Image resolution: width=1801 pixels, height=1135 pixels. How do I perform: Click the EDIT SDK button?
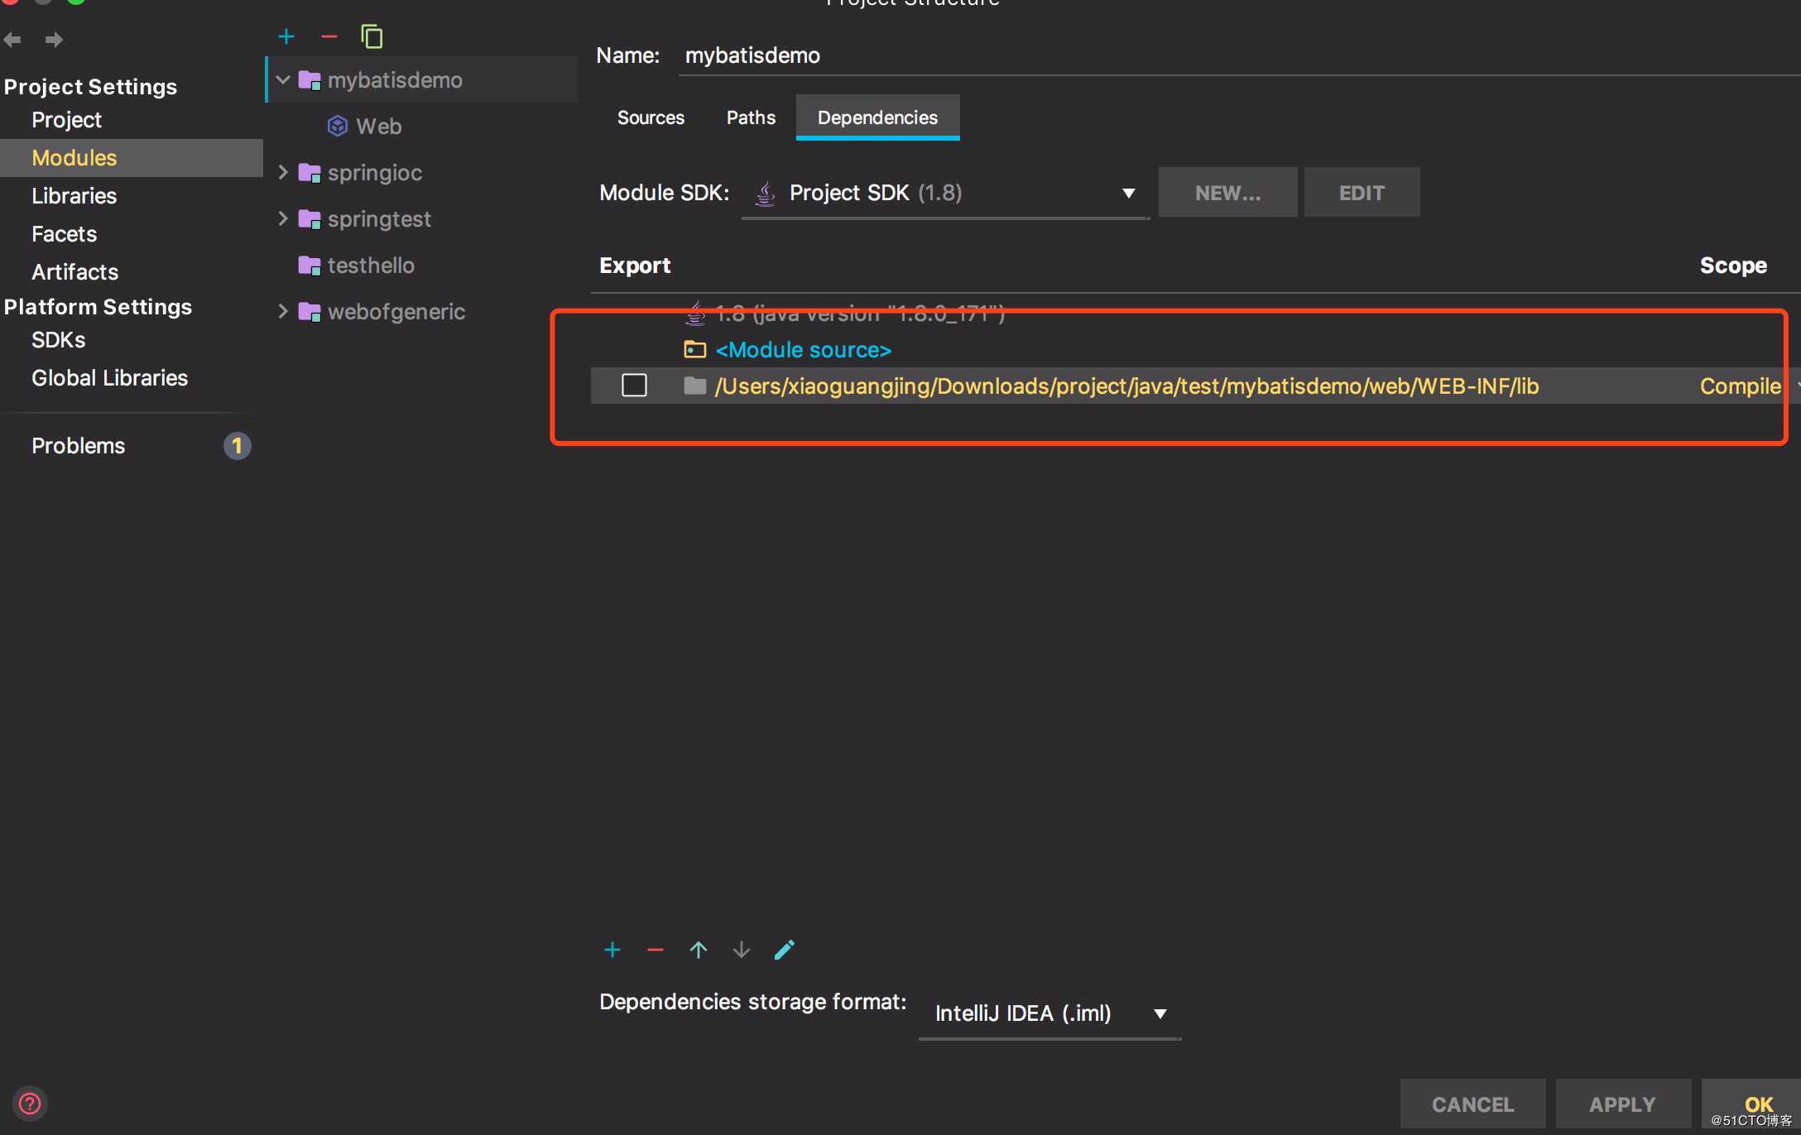coord(1362,193)
